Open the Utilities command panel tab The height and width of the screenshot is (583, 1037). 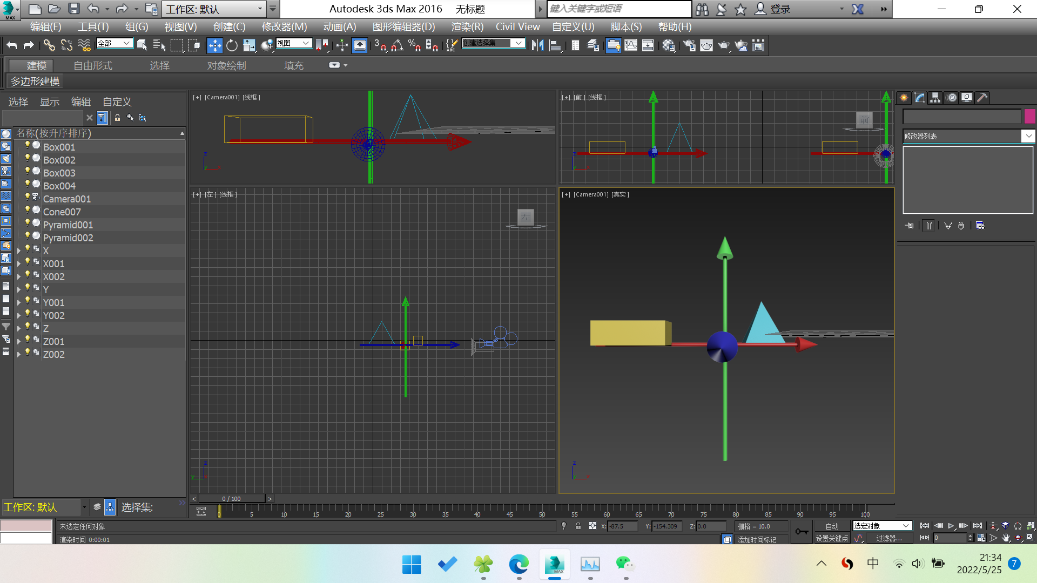click(982, 98)
